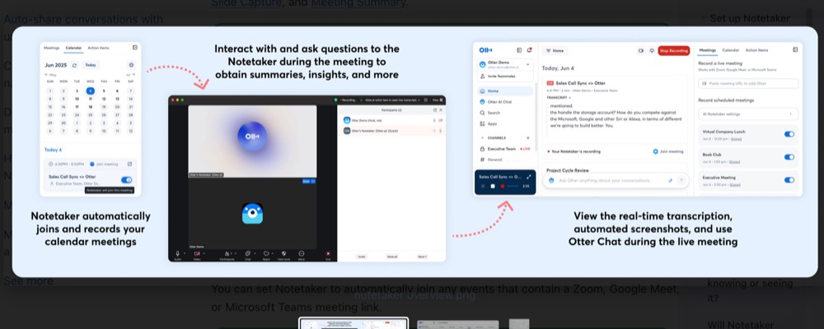Click the send arrow in Ask Otter box
Screen dimensions: 824x329
(x=681, y=180)
